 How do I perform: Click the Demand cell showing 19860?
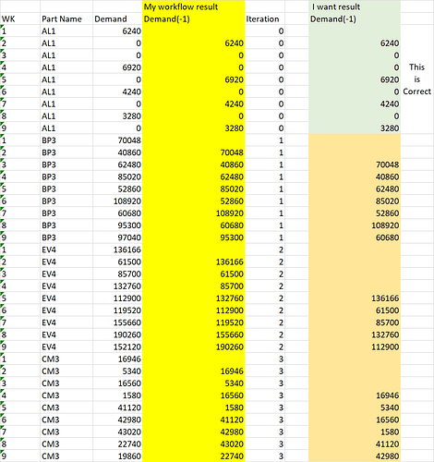117,456
